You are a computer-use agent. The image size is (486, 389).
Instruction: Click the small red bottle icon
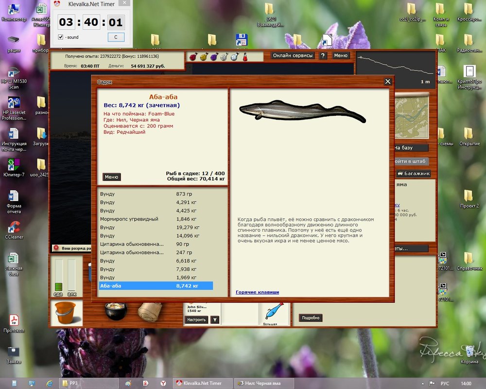point(245,56)
